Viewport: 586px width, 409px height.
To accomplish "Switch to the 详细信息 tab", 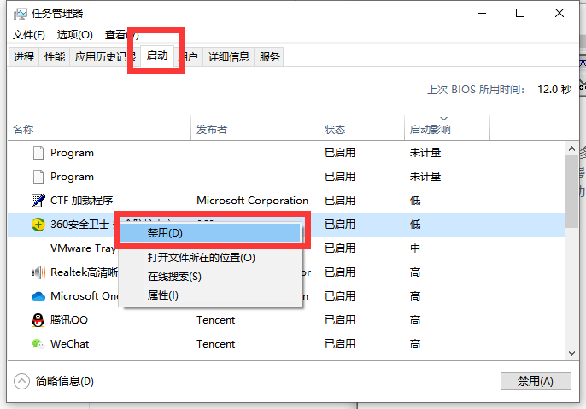I will (x=228, y=57).
